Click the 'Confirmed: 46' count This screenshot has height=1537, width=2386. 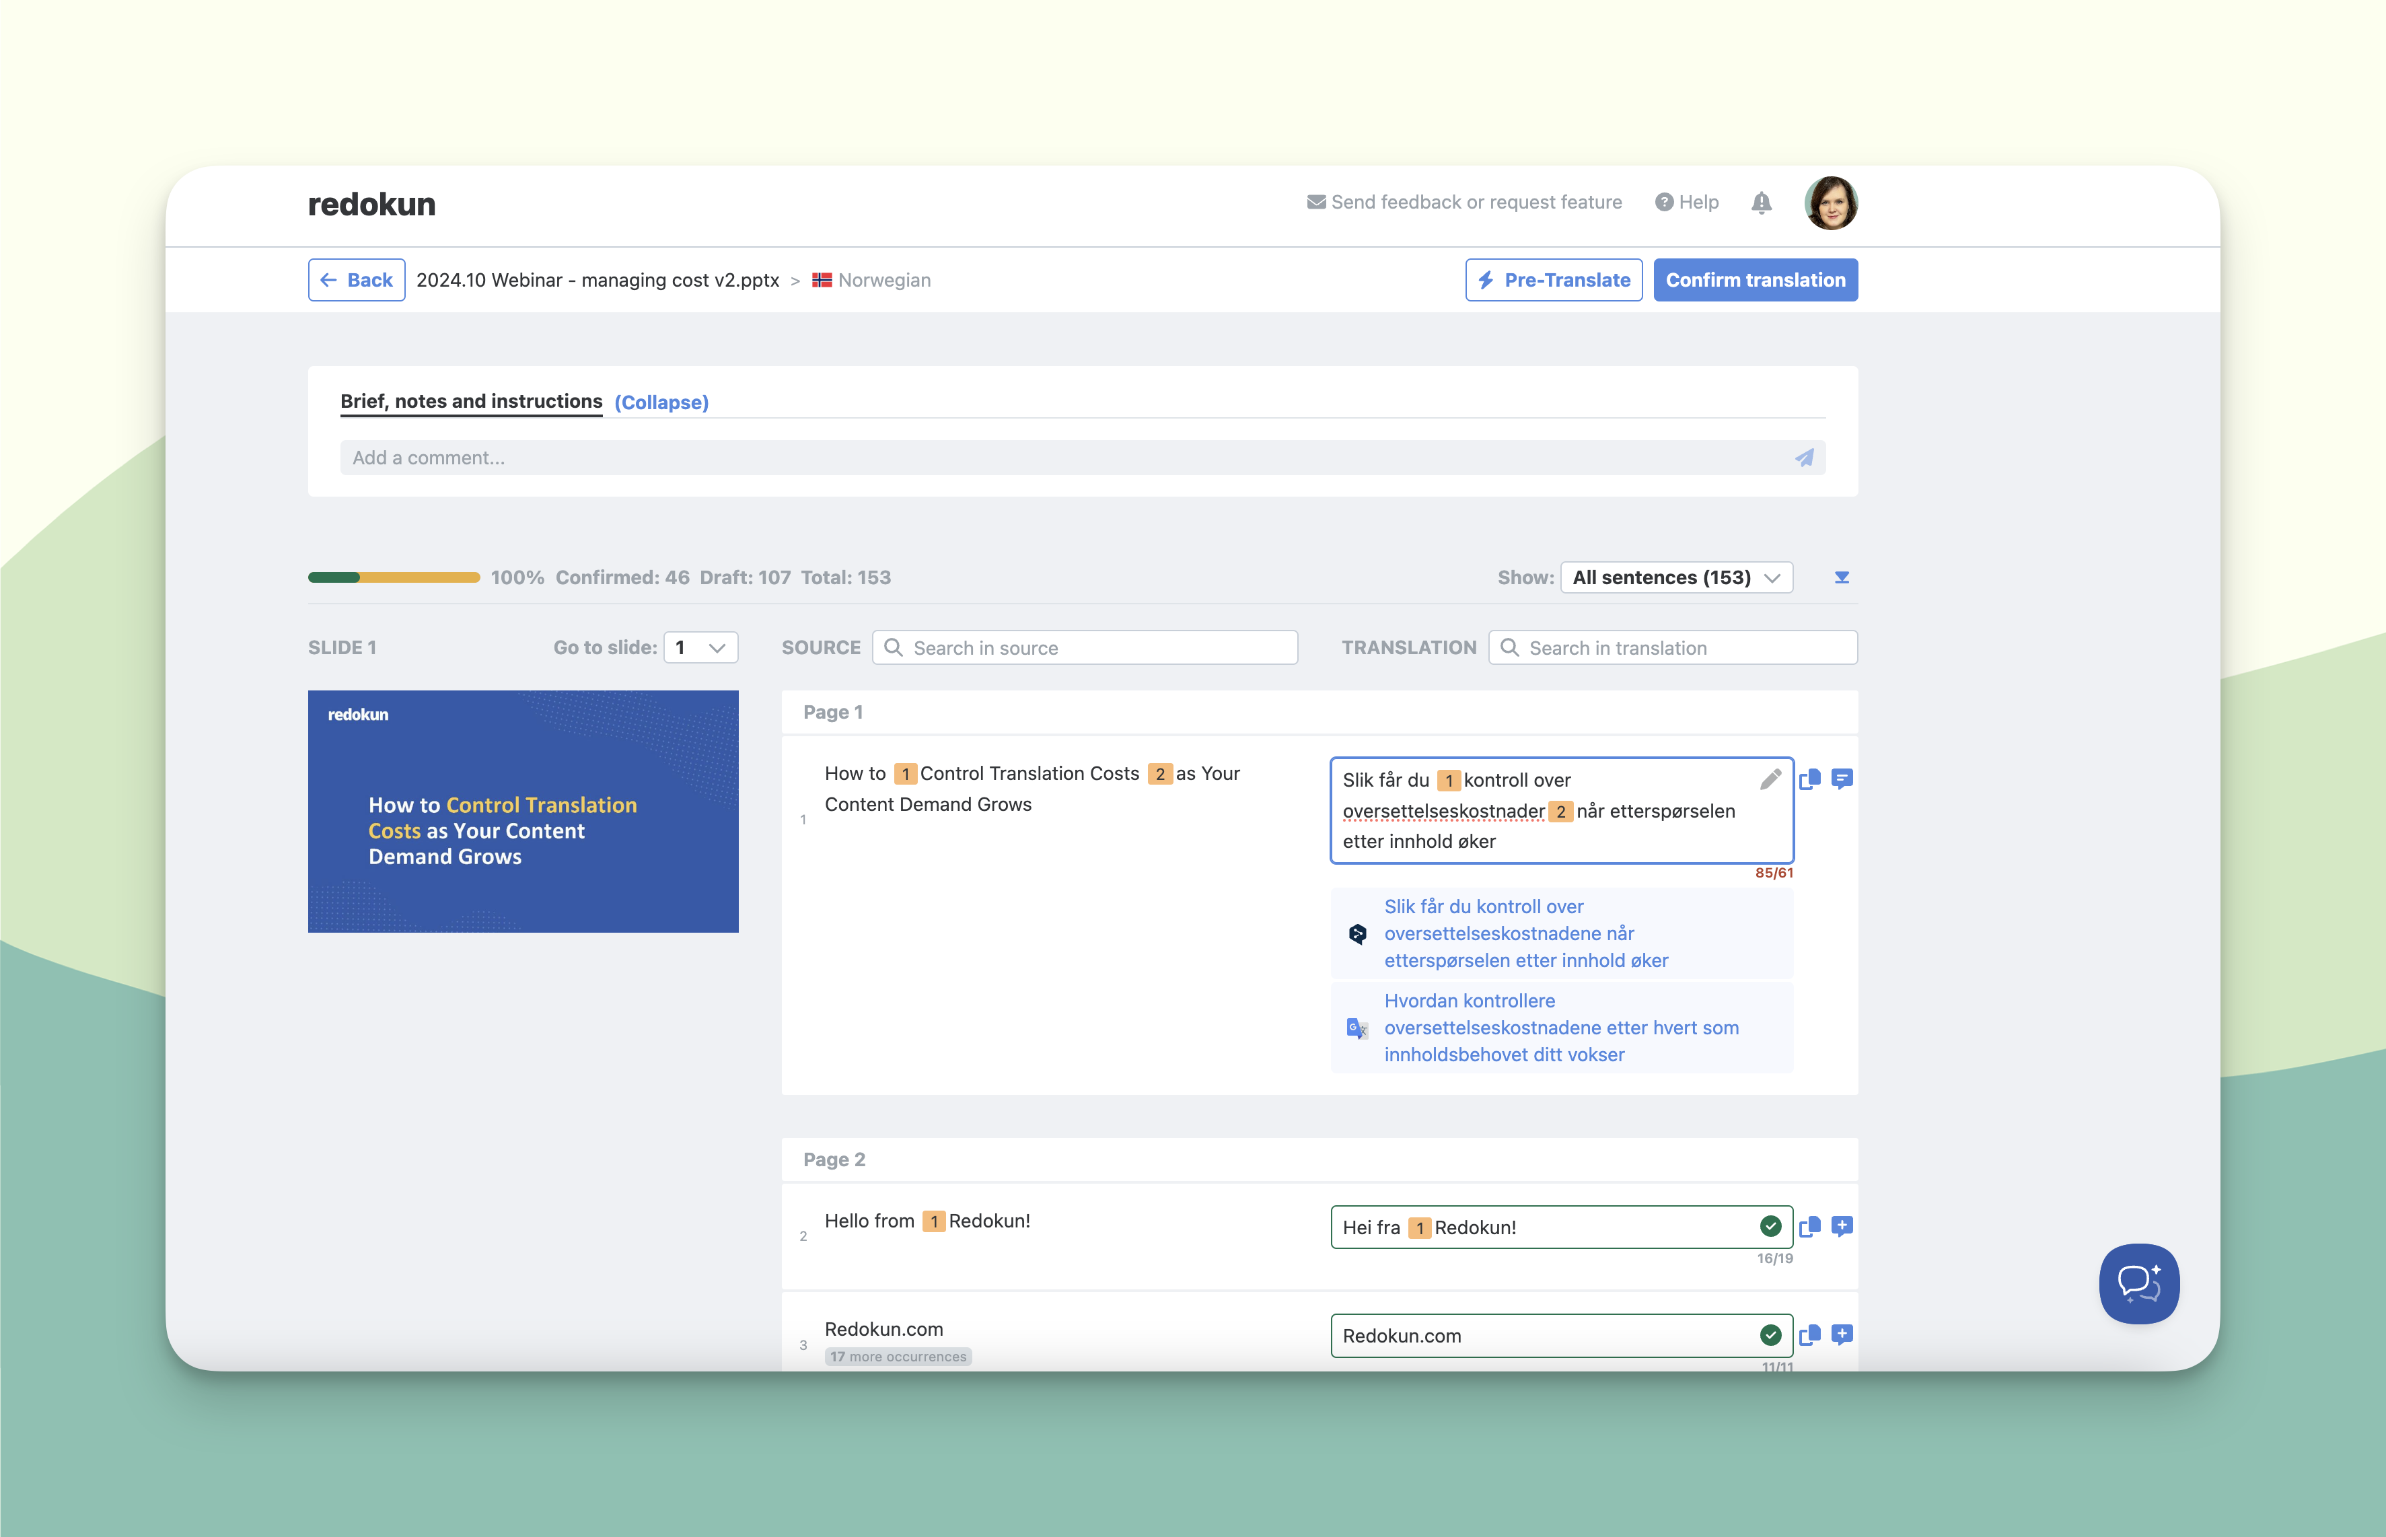622,577
